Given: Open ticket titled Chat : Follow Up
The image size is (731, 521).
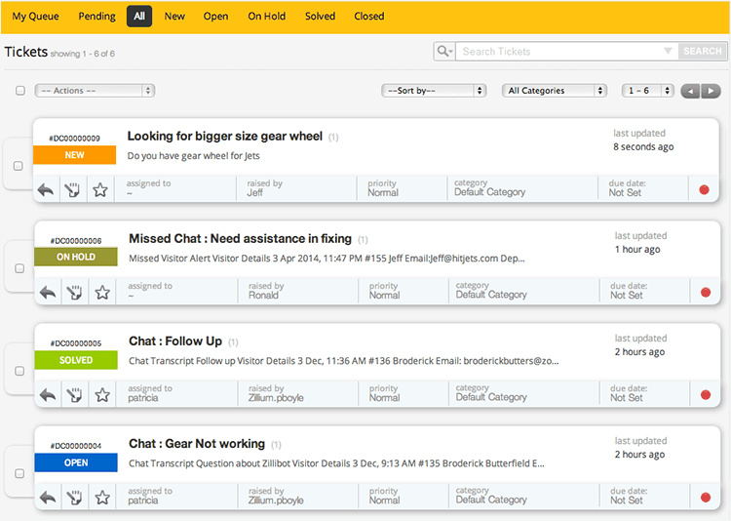Looking at the screenshot, I should click(175, 341).
